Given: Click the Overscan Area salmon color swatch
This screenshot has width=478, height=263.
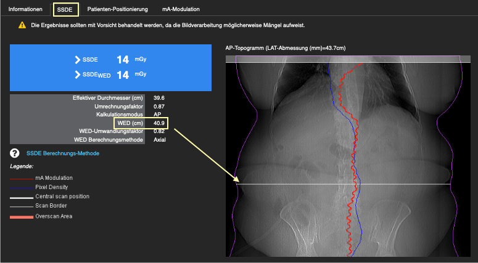Looking at the screenshot, I should click(22, 217).
